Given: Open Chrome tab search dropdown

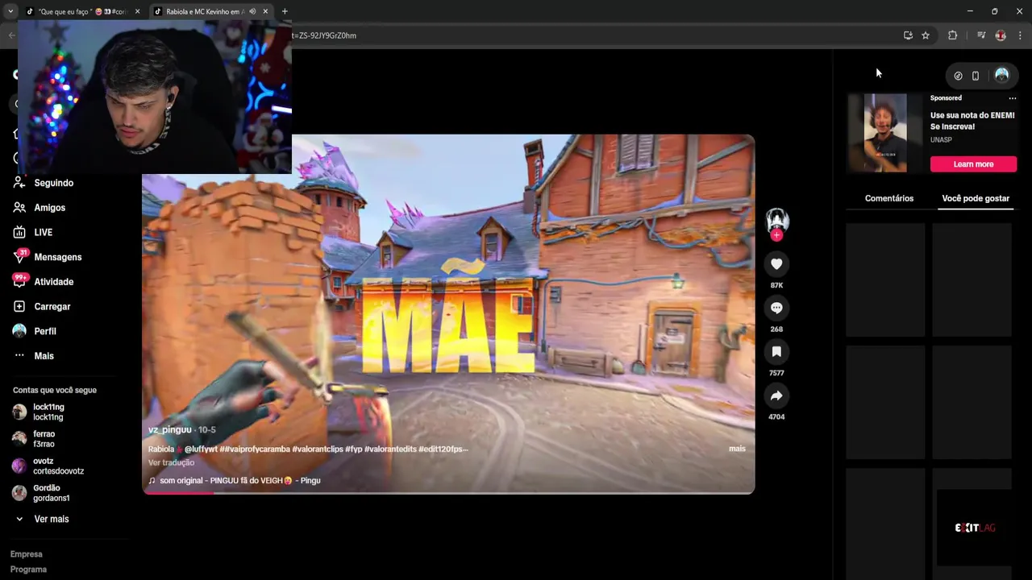Looking at the screenshot, I should pyautogui.click(x=10, y=11).
